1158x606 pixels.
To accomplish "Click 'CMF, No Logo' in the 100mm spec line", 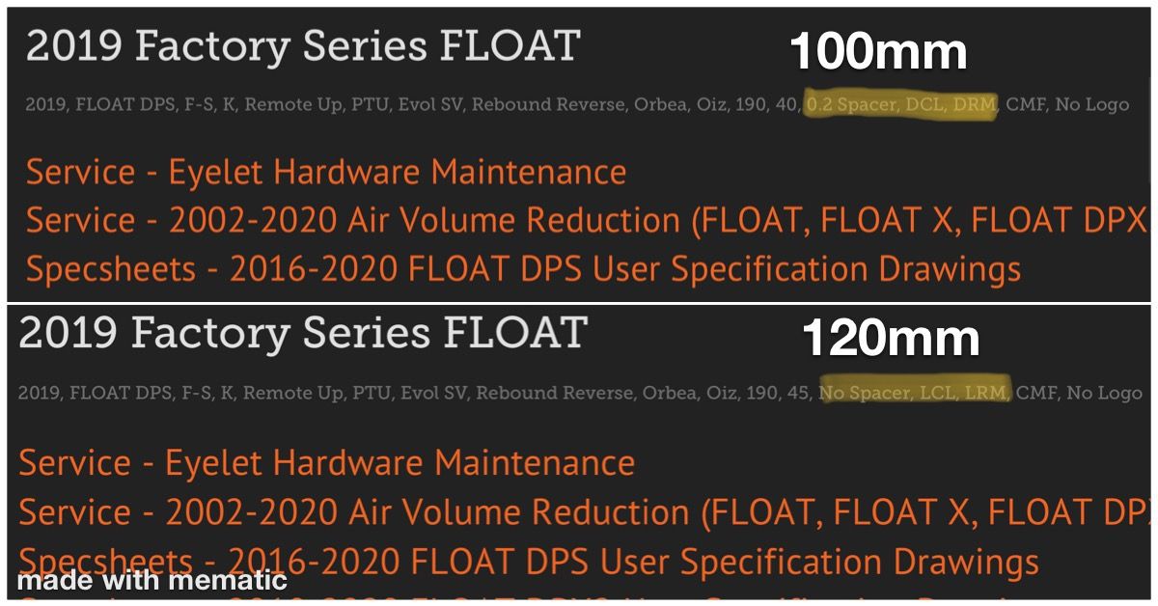I will click(x=1067, y=104).
